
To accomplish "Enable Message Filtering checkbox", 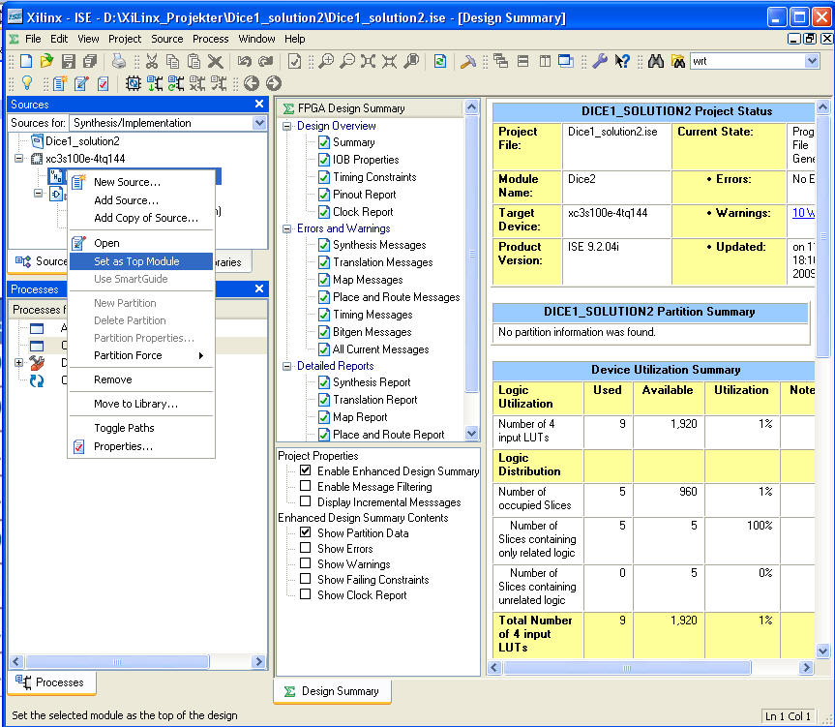I will pos(305,486).
